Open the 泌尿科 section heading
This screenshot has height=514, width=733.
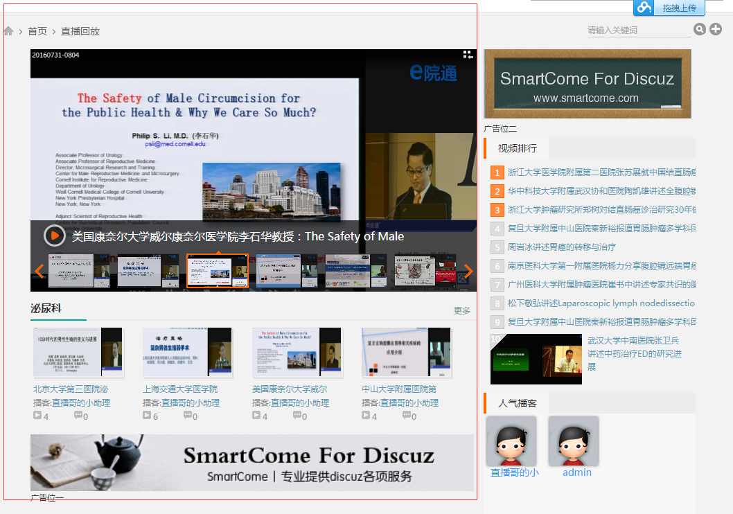(x=46, y=308)
